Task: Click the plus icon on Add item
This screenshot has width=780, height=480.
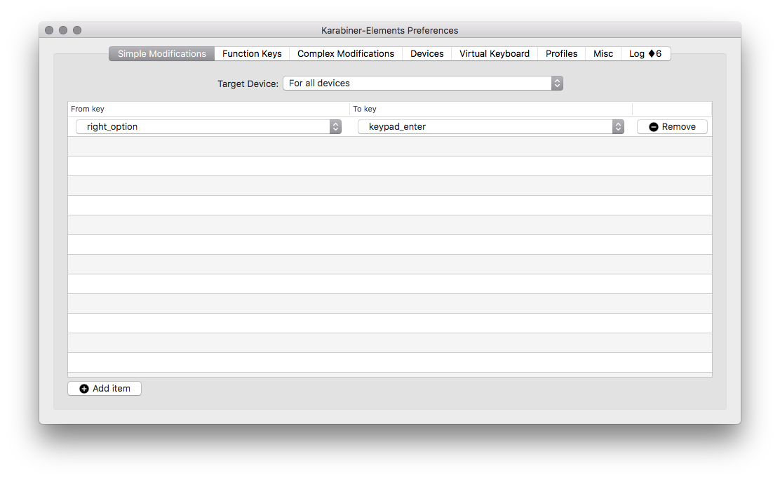Action: click(84, 389)
